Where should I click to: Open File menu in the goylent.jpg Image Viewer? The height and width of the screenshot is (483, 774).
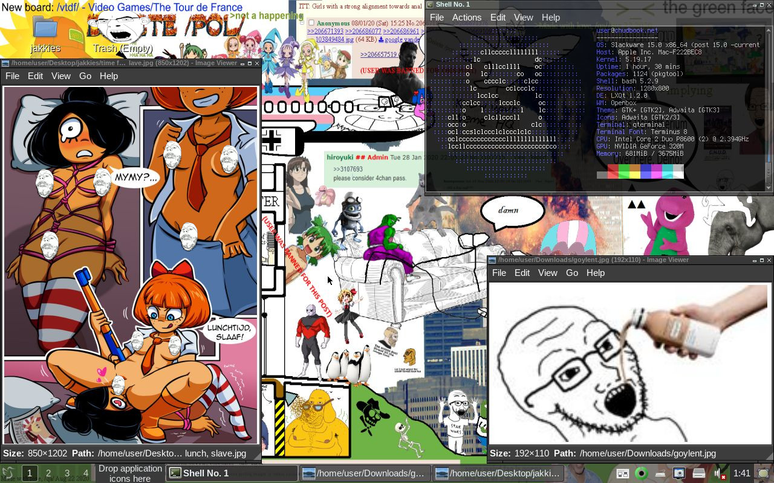click(499, 273)
